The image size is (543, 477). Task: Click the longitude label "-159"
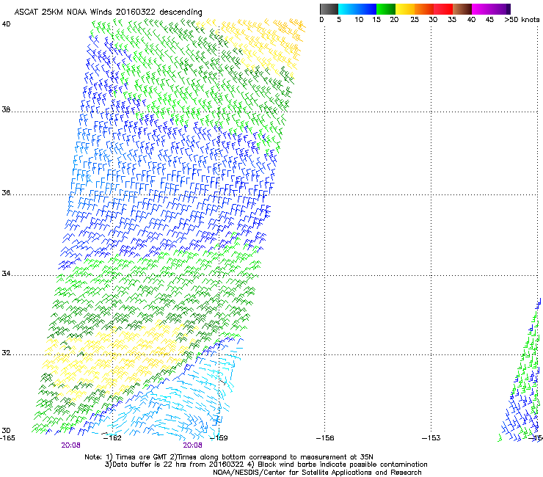[x=219, y=438]
